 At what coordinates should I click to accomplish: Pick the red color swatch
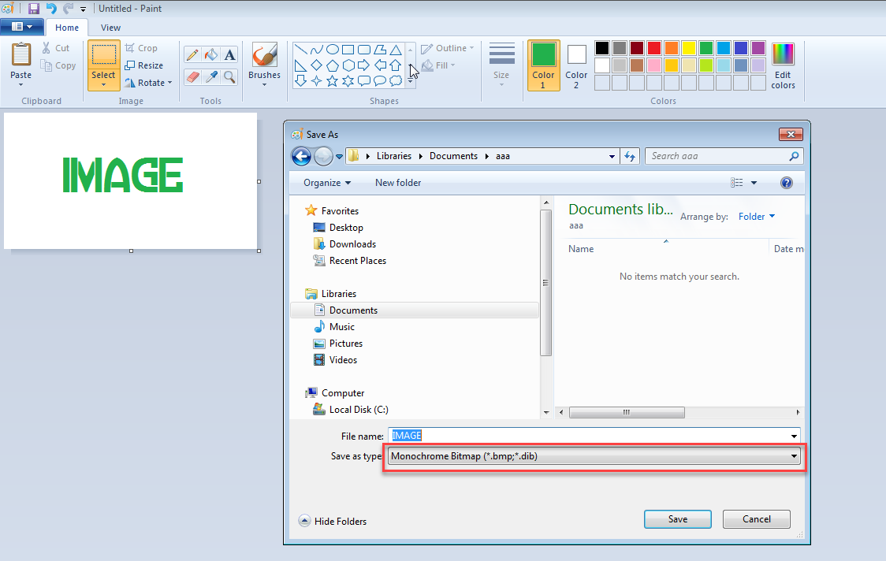(x=654, y=48)
